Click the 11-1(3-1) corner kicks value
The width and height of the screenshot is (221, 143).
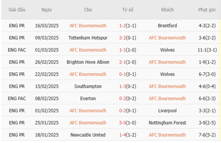[x=207, y=50]
